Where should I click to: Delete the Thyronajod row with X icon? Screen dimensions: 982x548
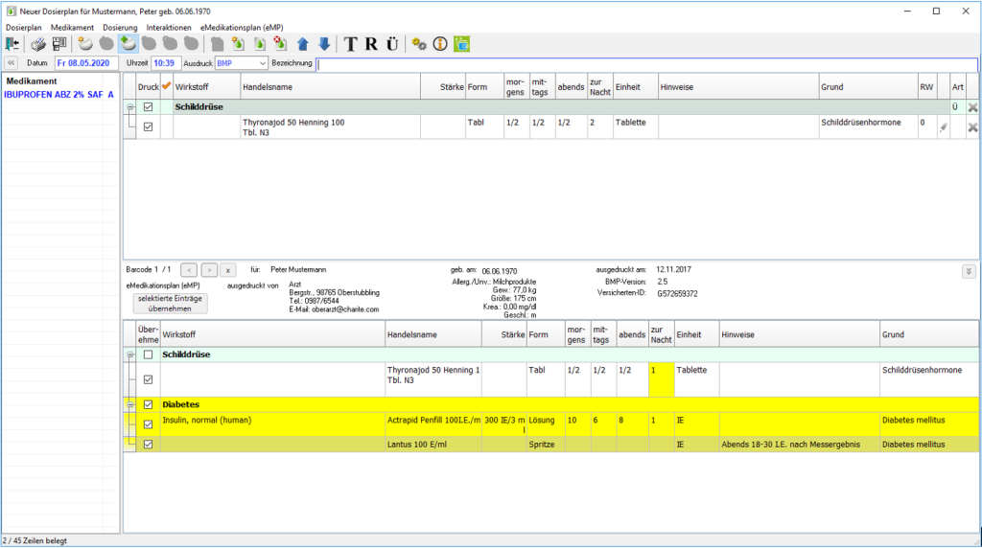pos(972,126)
